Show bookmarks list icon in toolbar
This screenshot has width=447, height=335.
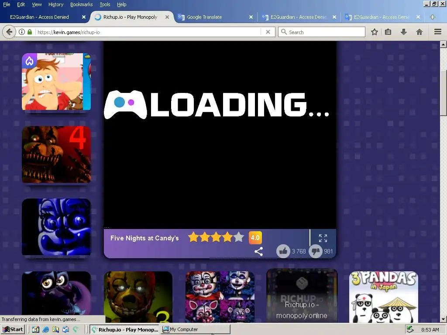tap(388, 32)
